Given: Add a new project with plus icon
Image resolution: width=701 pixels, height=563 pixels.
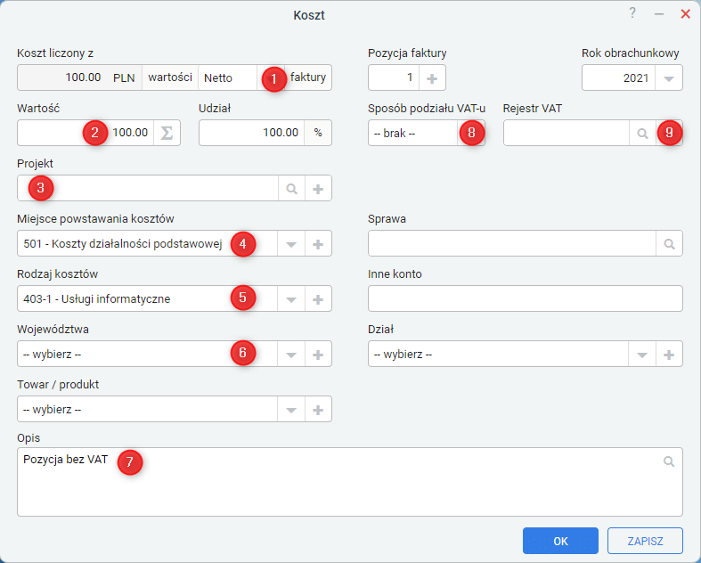Looking at the screenshot, I should (318, 188).
